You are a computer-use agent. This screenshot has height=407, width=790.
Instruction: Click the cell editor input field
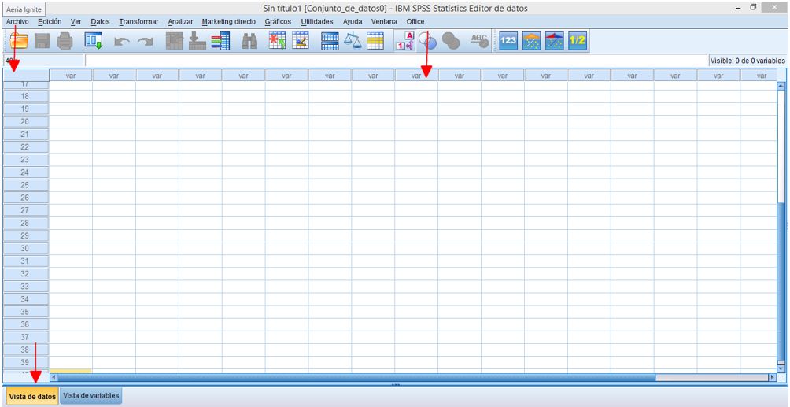click(x=397, y=61)
